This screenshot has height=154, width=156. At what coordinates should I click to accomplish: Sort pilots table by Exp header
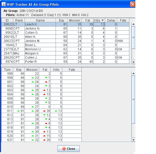pos(62,20)
